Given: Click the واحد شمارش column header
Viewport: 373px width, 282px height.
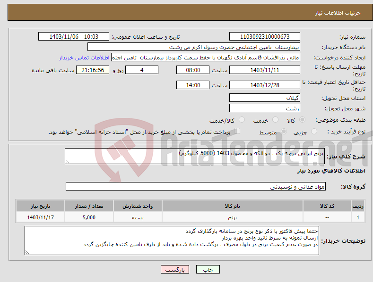Looking at the screenshot, I should click(x=138, y=206).
